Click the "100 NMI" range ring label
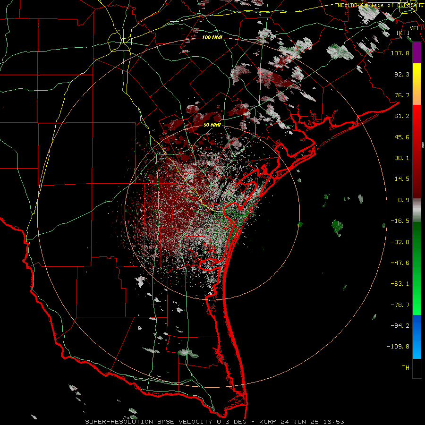Image resolution: width=425 pixels, height=425 pixels. pyautogui.click(x=212, y=37)
